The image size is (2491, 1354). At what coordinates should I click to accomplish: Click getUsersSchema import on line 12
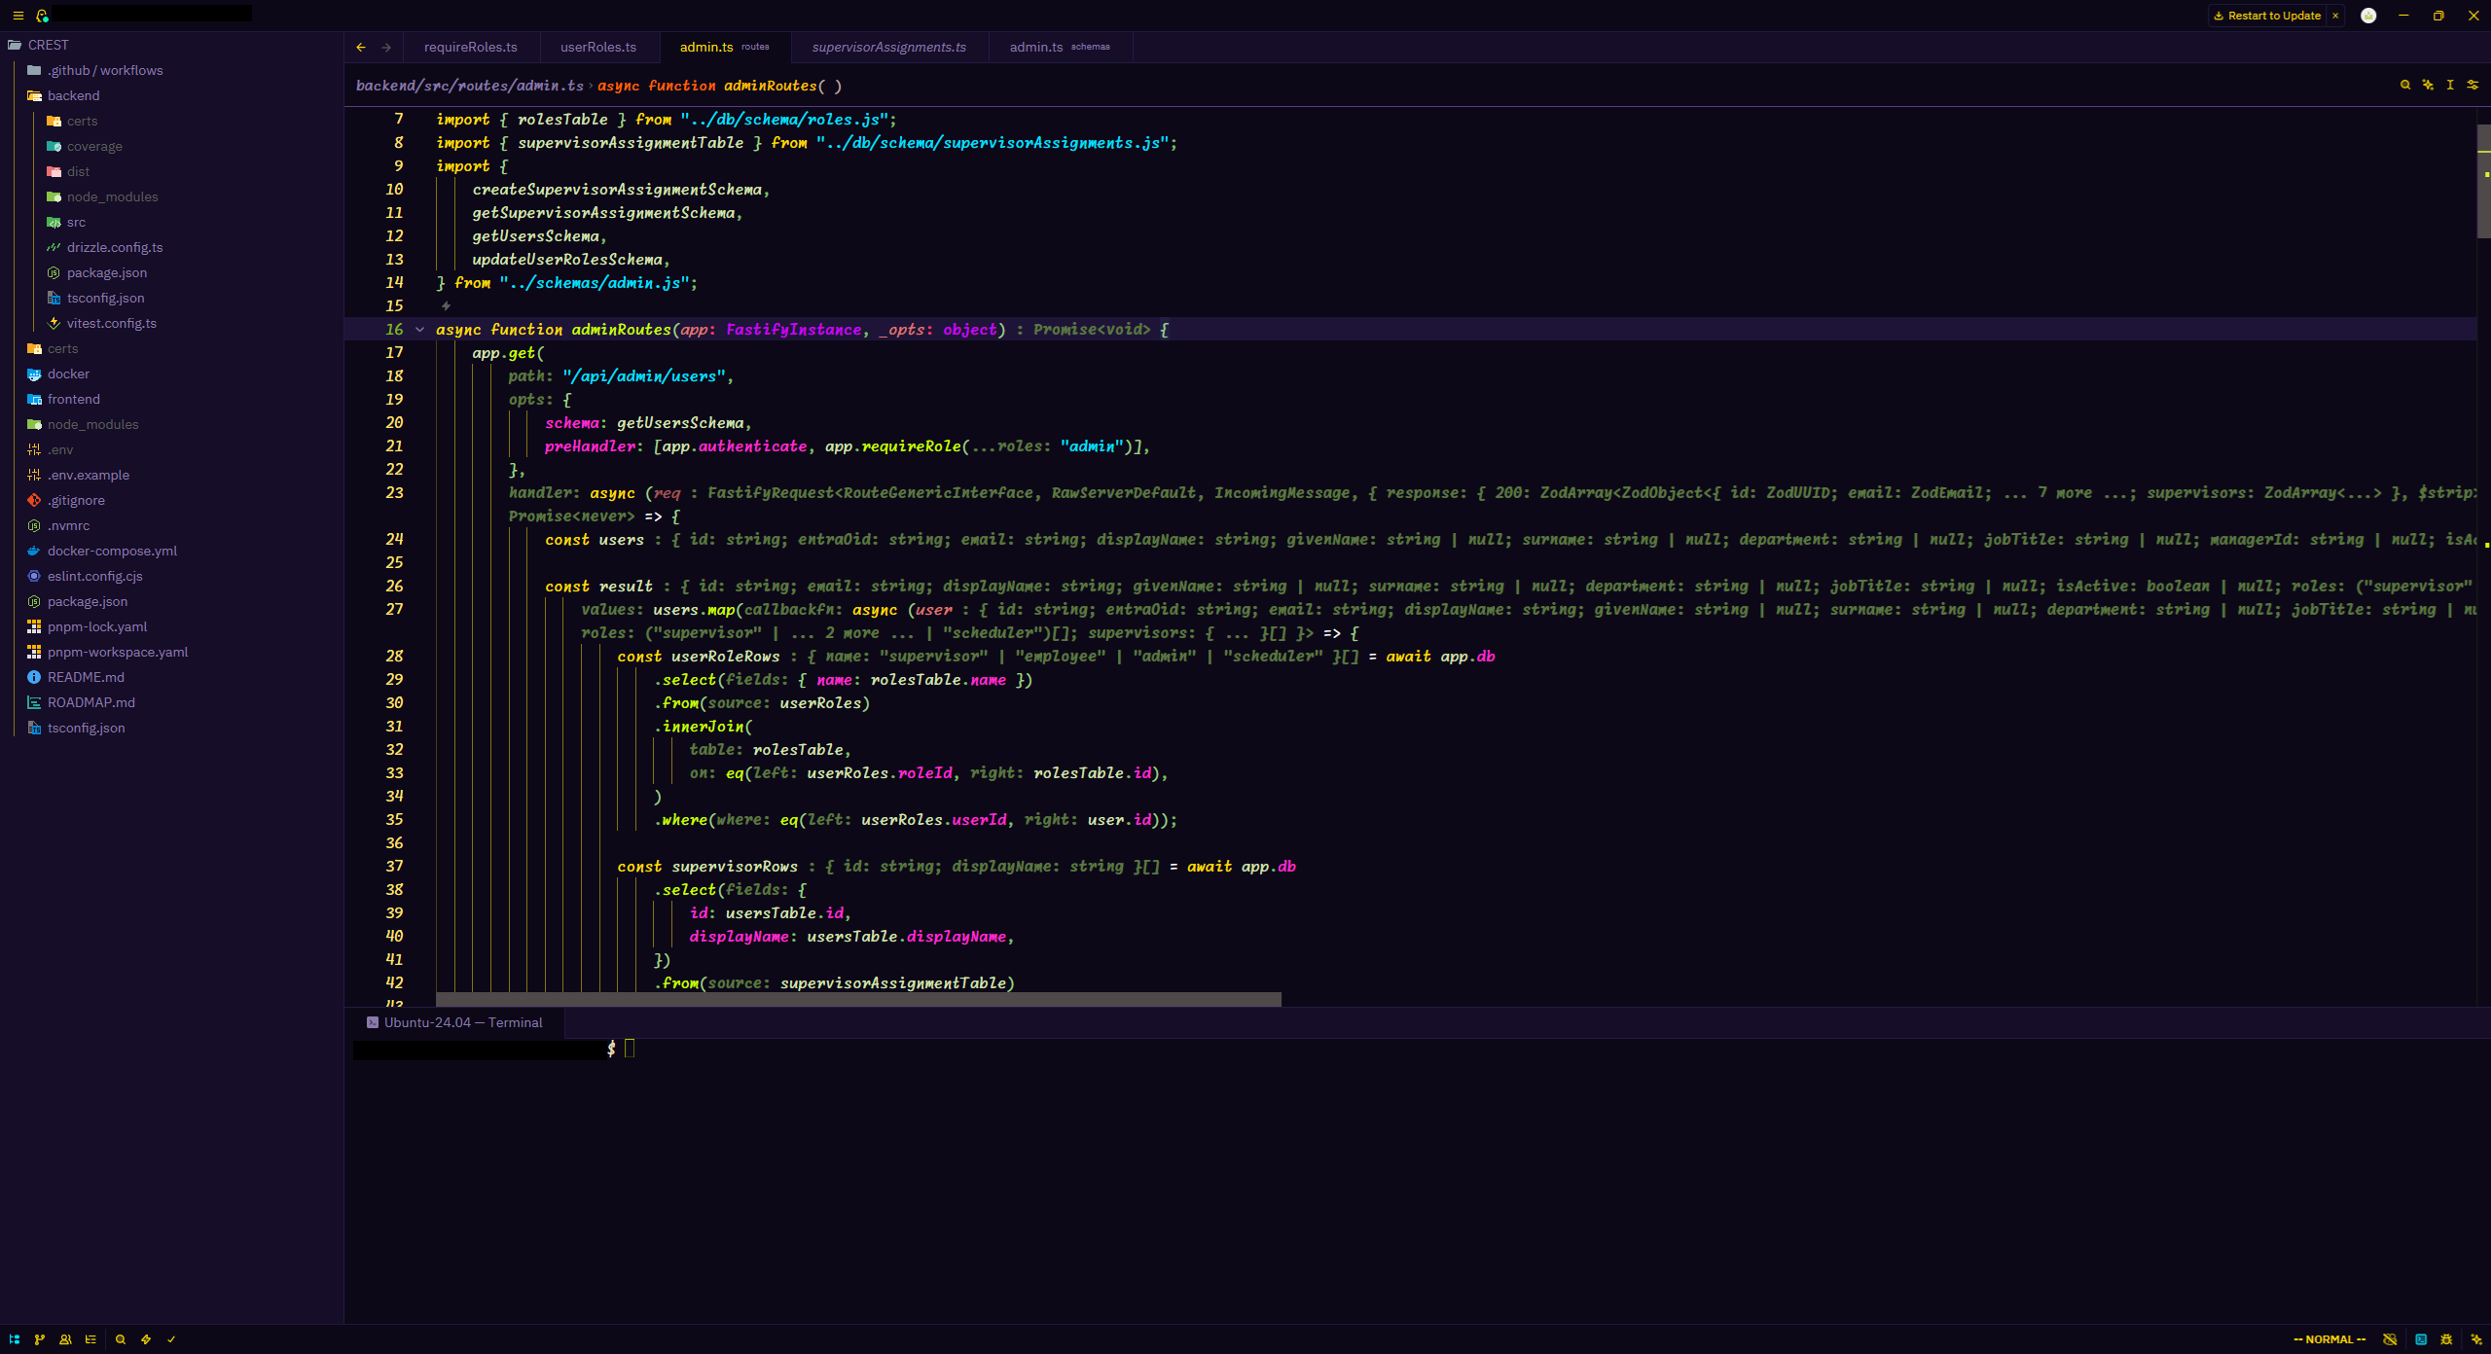click(536, 236)
